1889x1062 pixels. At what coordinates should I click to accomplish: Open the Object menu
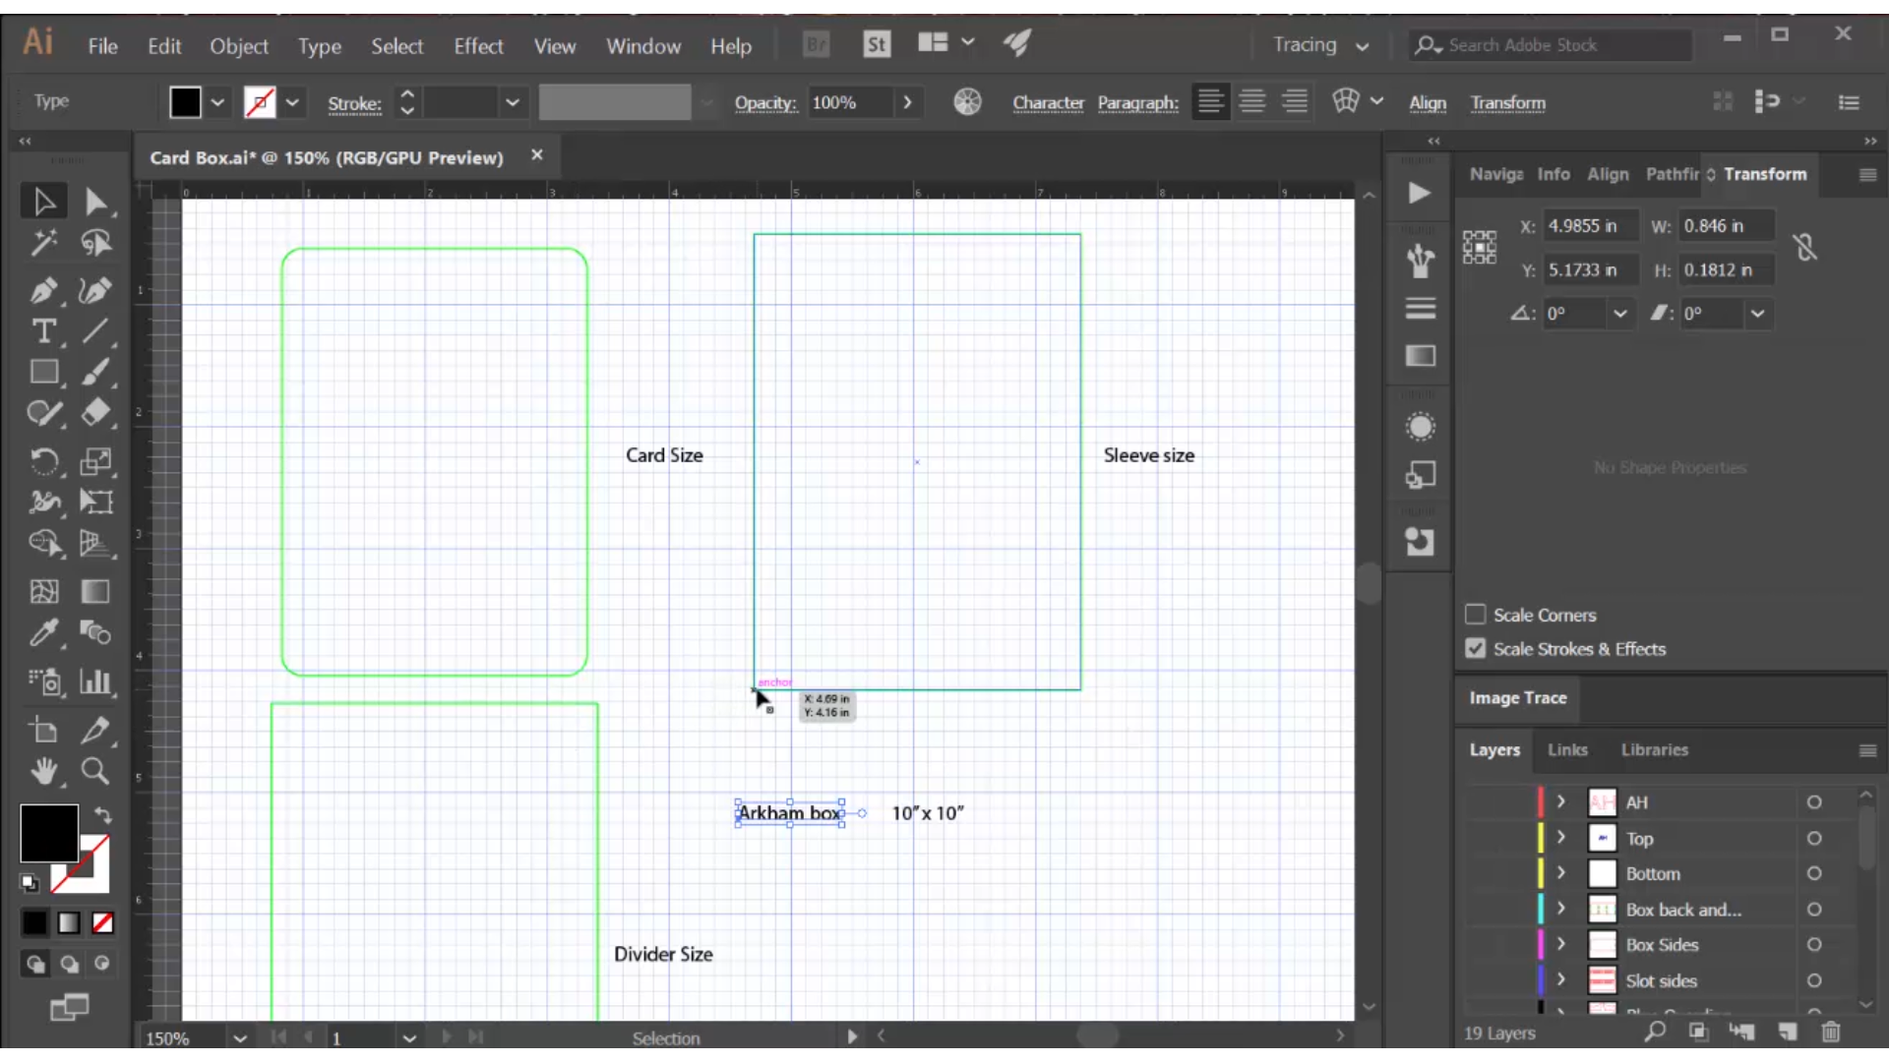tap(238, 46)
